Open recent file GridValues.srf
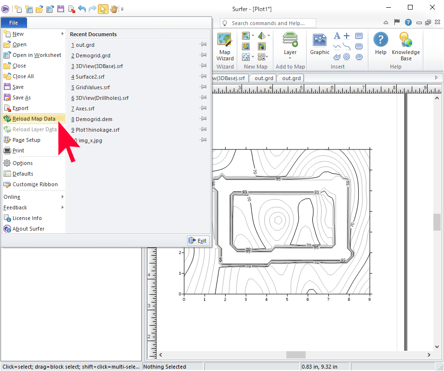 pyautogui.click(x=93, y=87)
